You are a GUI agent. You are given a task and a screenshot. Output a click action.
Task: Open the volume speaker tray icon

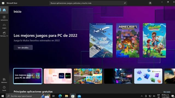(x=154, y=96)
